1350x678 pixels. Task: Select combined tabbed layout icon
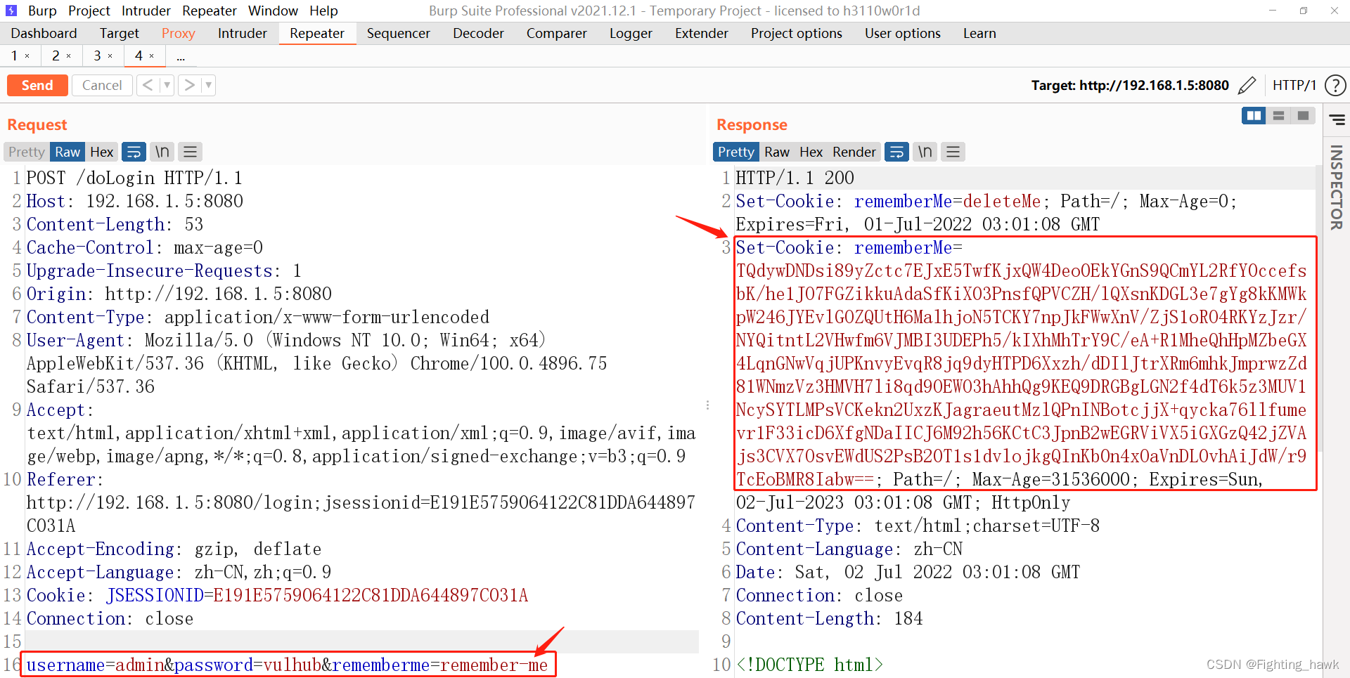[1303, 116]
